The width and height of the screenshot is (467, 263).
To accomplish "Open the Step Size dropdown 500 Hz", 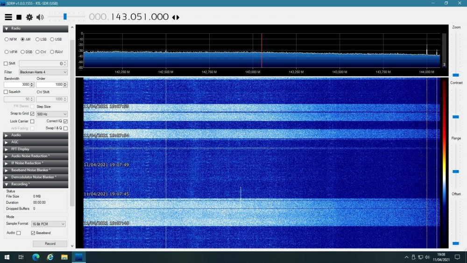I will coord(51,114).
